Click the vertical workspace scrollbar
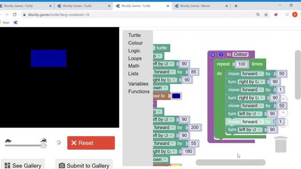 point(298,75)
